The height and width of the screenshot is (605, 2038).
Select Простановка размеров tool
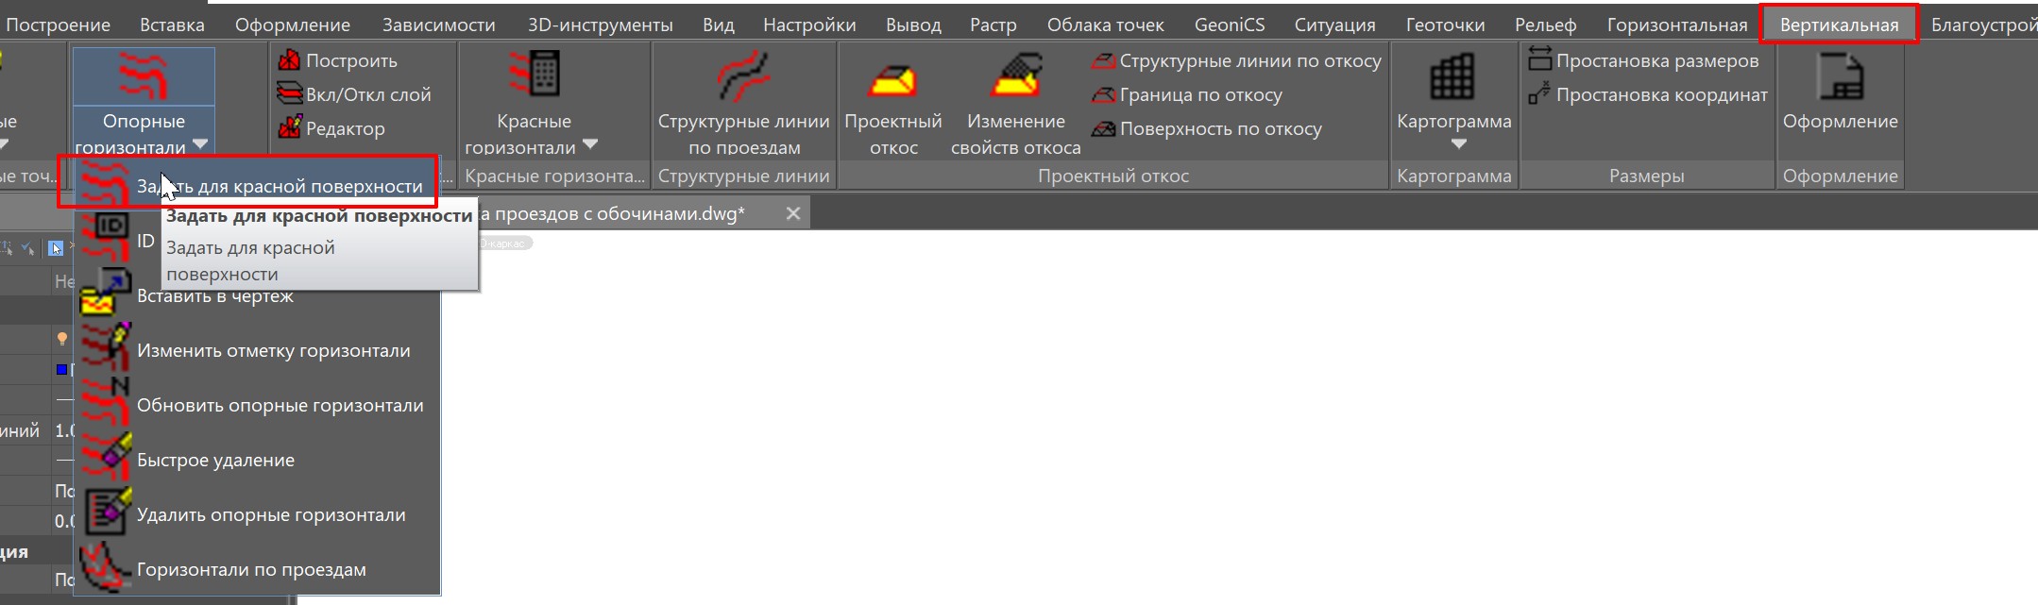click(x=1644, y=61)
